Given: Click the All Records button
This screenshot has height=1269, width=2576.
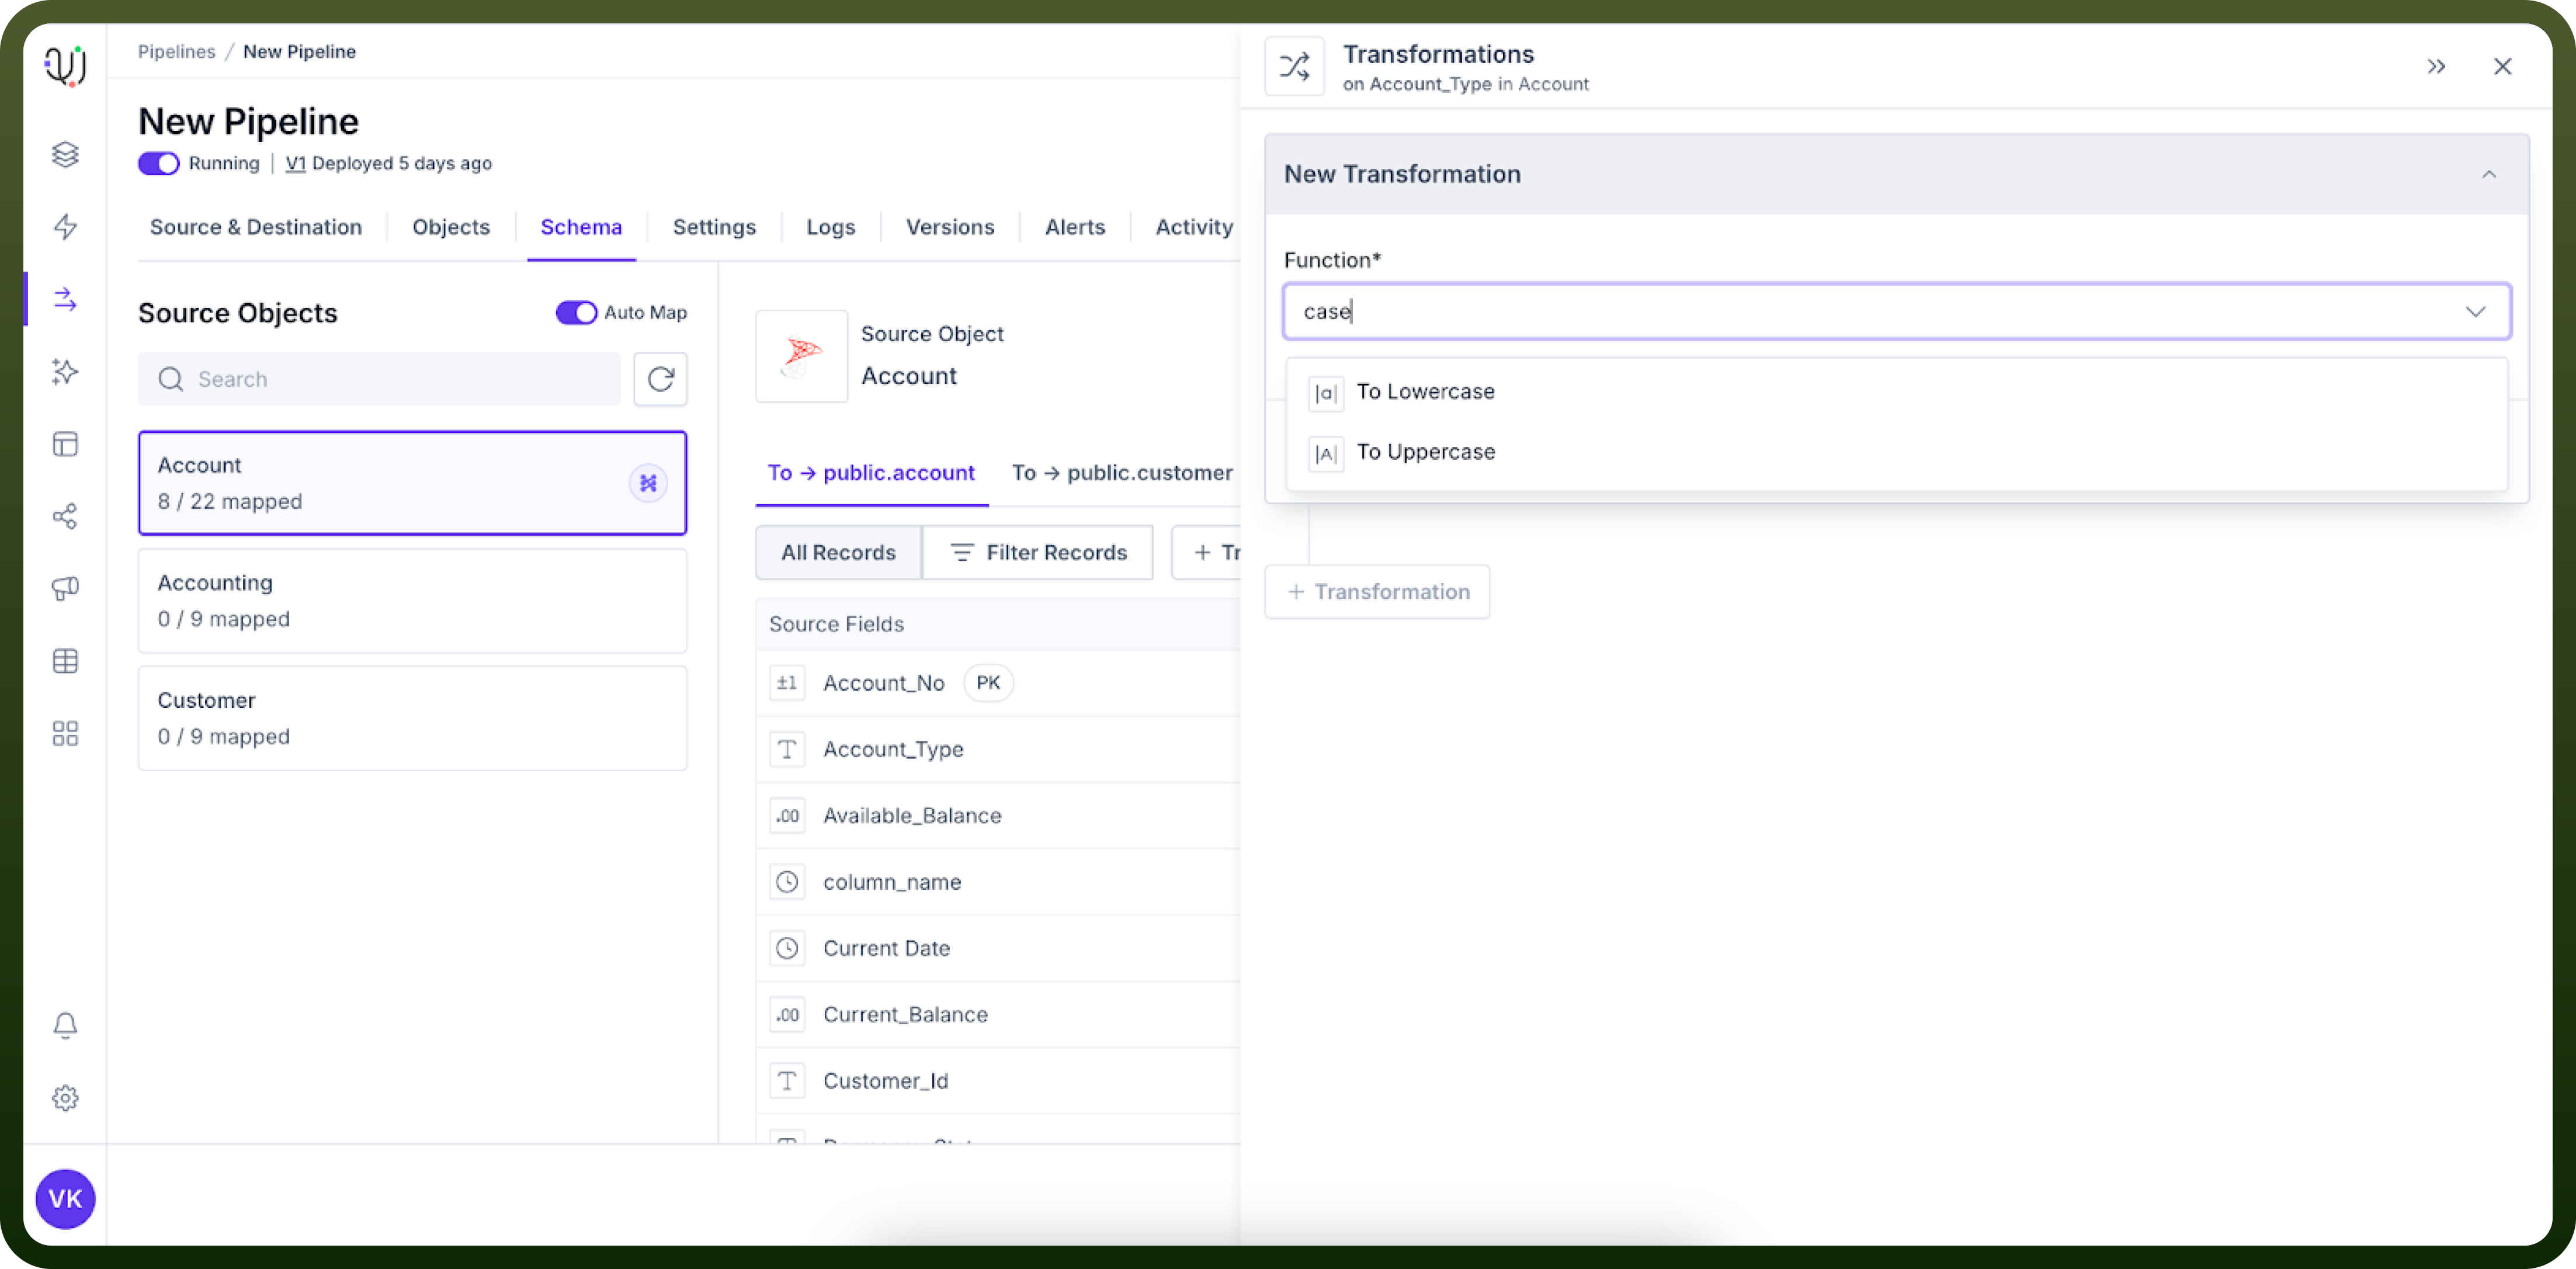Looking at the screenshot, I should [838, 553].
